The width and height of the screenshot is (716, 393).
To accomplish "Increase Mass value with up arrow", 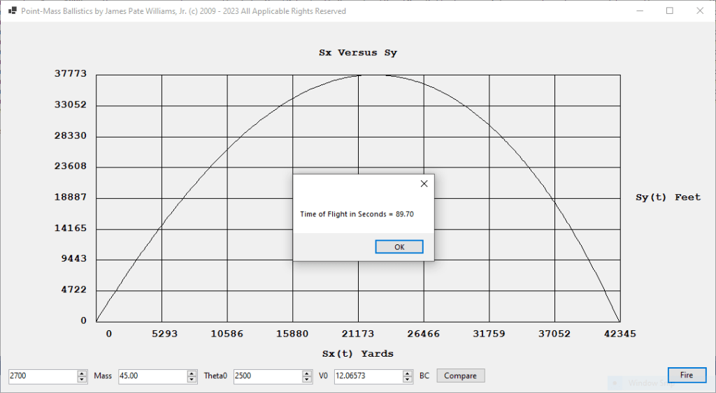I will coord(83,373).
